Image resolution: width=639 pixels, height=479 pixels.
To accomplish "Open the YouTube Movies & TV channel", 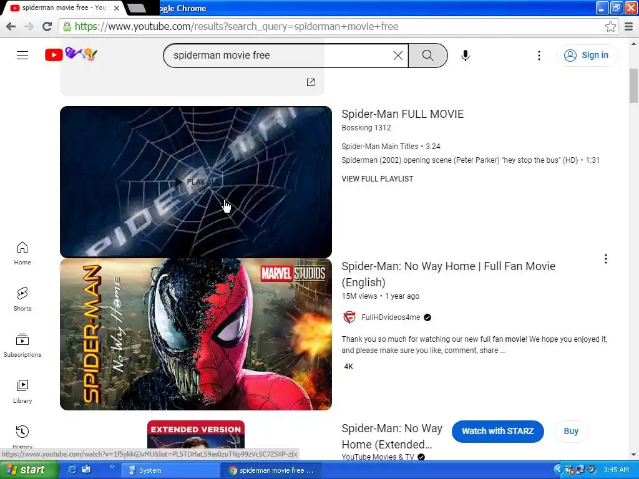I will pos(378,457).
